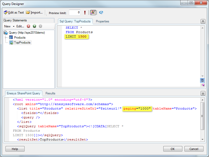The width and height of the screenshot is (209, 157).
Task: Select the Query root database node
Action: pyautogui.click(x=27, y=33)
